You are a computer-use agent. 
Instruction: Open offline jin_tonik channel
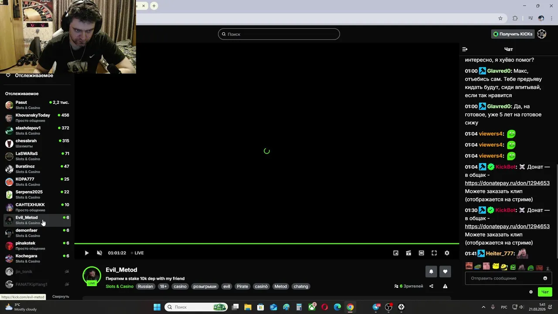[37, 272]
